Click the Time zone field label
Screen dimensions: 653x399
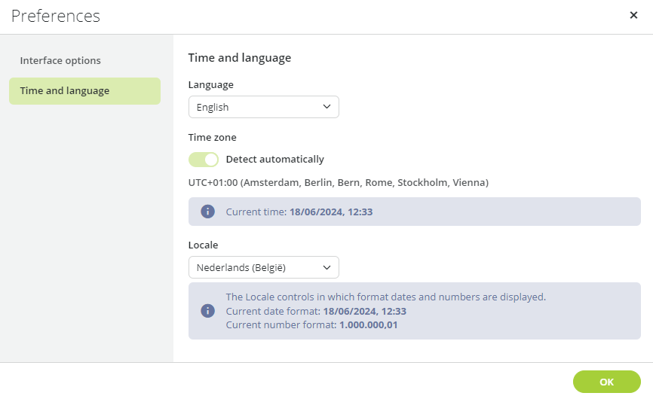point(213,138)
